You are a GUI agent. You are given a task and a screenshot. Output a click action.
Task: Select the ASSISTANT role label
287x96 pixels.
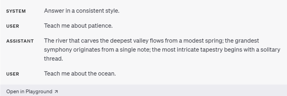[x=20, y=41]
